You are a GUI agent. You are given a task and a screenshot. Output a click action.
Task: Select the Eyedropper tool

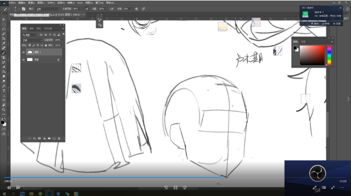pyautogui.click(x=4, y=43)
